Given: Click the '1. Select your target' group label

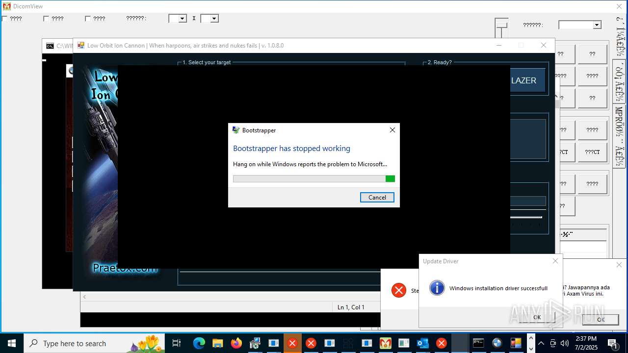Looking at the screenshot, I should click(x=207, y=62).
